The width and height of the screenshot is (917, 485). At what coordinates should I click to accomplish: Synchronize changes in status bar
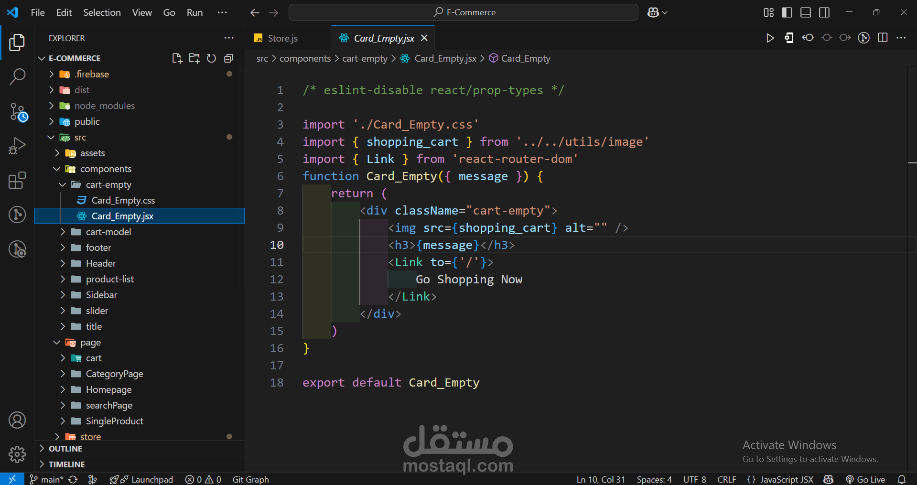(x=73, y=479)
